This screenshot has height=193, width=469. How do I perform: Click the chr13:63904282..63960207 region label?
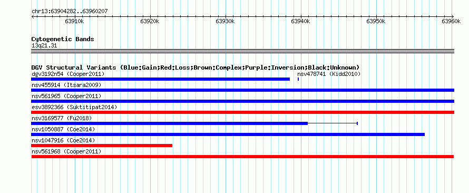(70, 12)
